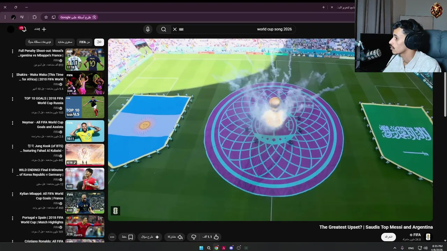Click the ENG language indicator
The height and width of the screenshot is (251, 447).
pos(411,248)
